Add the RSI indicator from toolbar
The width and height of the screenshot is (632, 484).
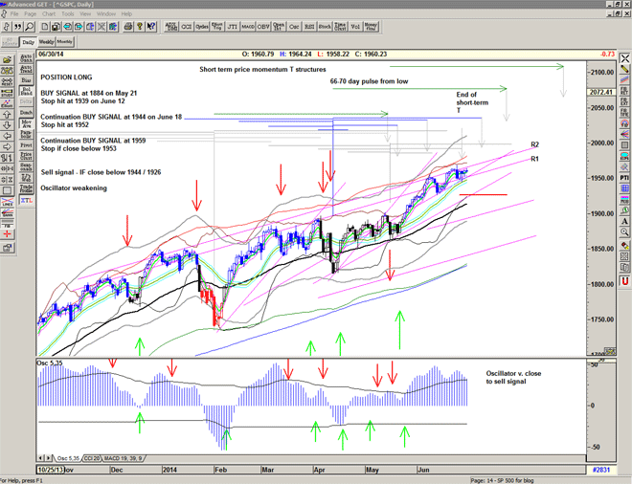[310, 28]
